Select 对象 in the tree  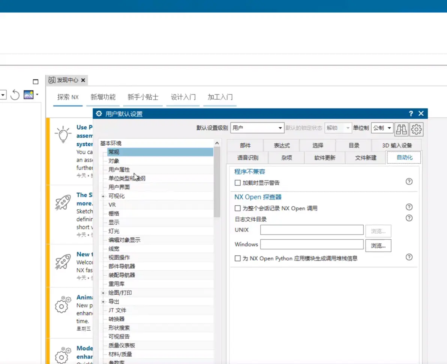point(114,161)
